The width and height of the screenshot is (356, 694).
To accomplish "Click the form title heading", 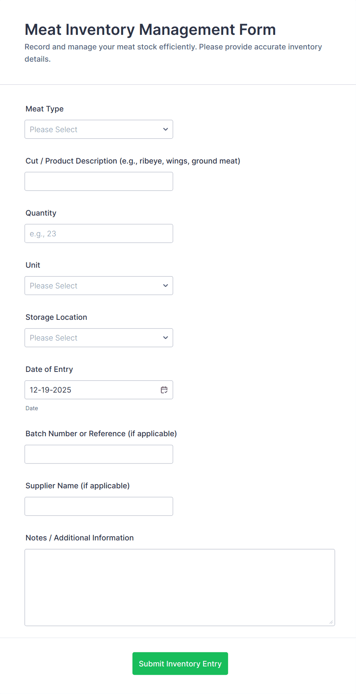I will point(150,29).
